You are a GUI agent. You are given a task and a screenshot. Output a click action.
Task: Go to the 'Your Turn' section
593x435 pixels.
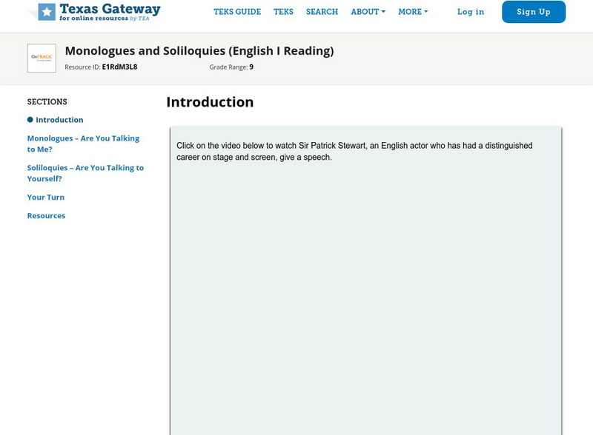(46, 197)
